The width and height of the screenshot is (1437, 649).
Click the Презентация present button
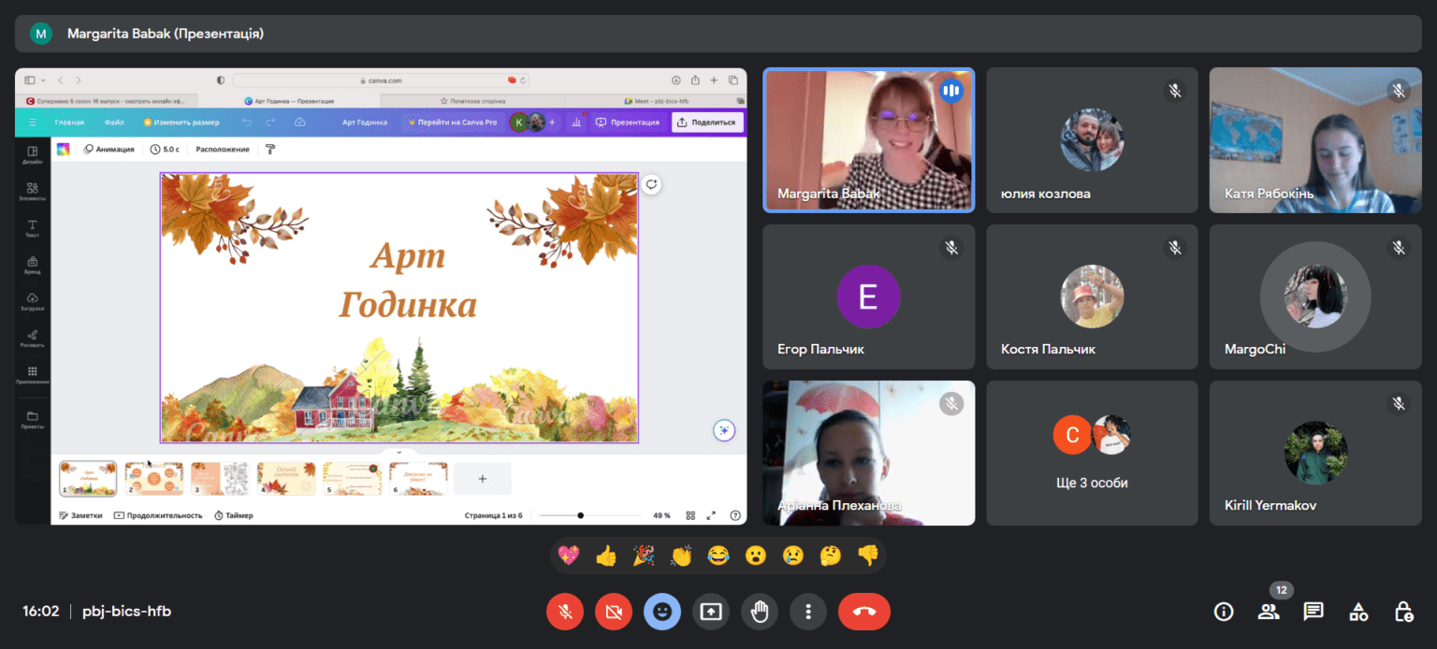coord(628,123)
